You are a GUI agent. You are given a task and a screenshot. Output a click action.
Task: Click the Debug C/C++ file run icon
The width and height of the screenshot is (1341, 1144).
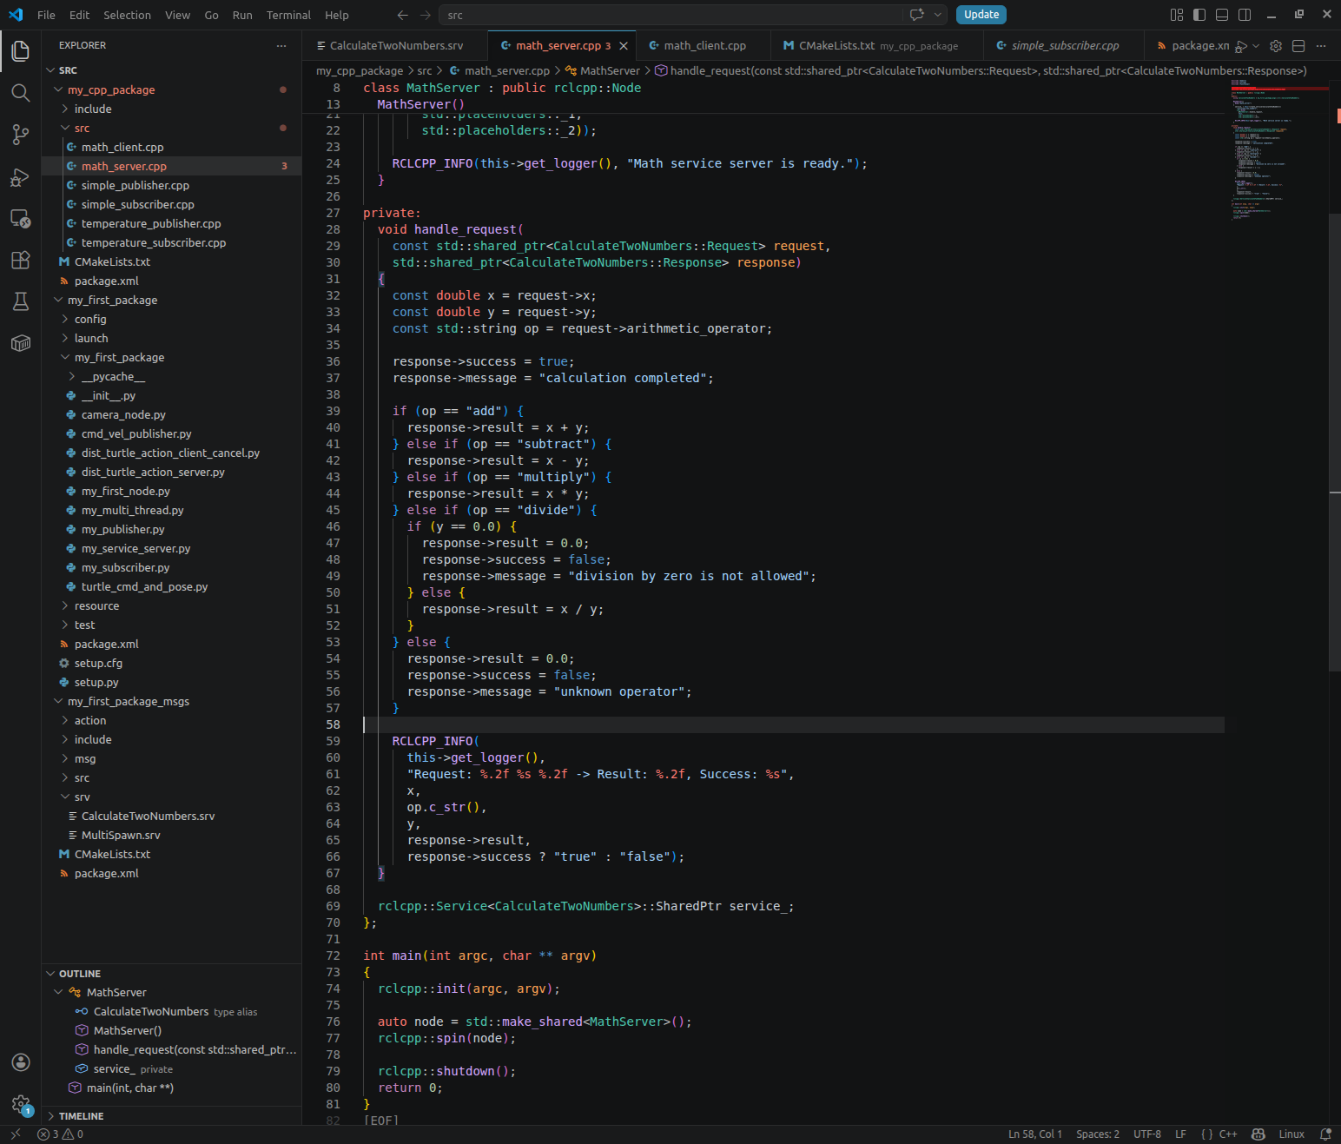point(1241,46)
